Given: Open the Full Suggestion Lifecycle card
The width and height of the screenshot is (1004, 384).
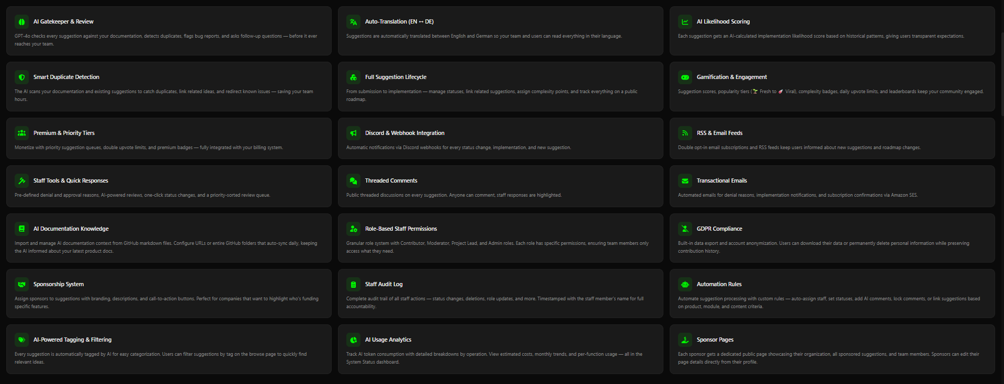Looking at the screenshot, I should click(x=500, y=87).
